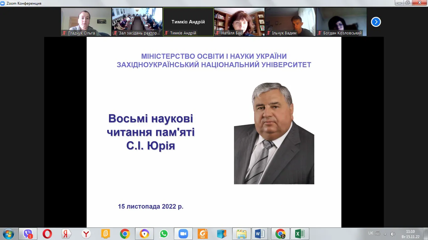Open Windows Start menu
The width and height of the screenshot is (428, 240).
[8, 234]
